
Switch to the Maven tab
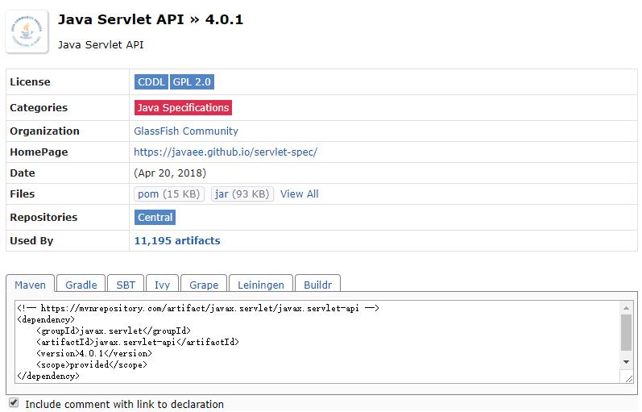(31, 285)
